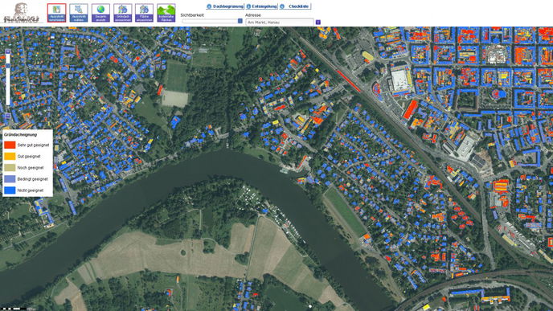Open the Gesamtansicht globe view
Screen dimensions: 553x311
100,13
